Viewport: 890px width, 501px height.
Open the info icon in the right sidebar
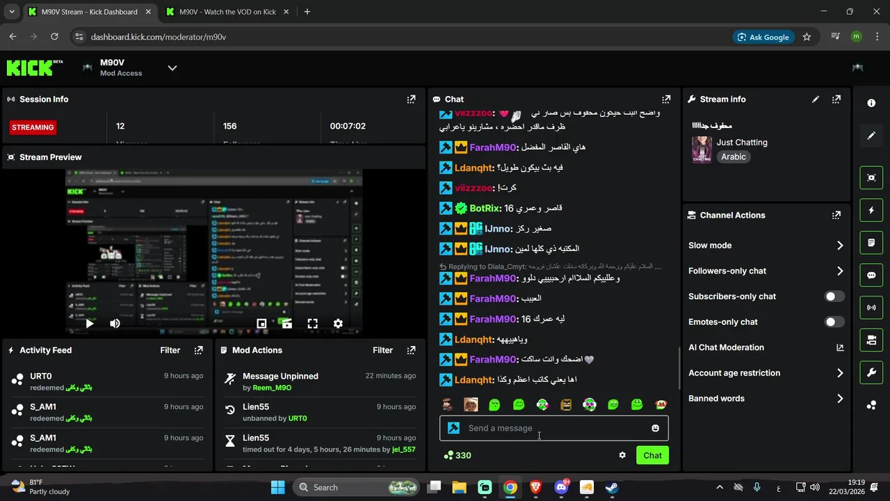[871, 103]
